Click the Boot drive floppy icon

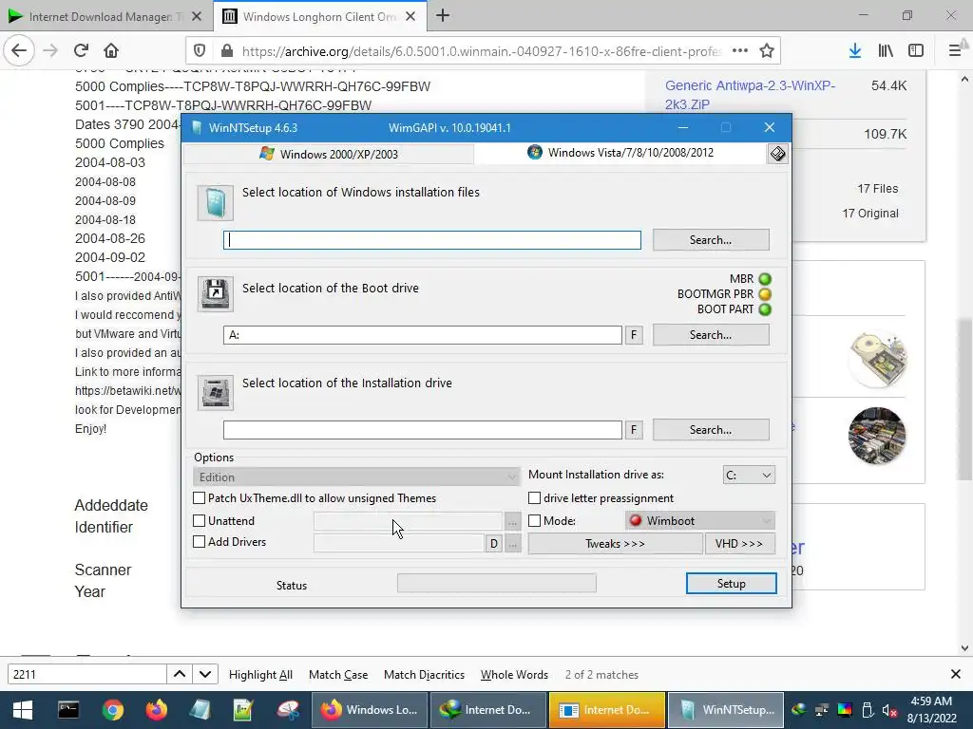coord(216,294)
